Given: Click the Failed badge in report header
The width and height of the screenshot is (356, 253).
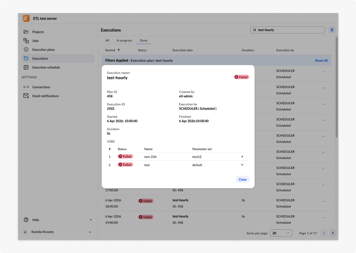Looking at the screenshot, I should tap(241, 77).
